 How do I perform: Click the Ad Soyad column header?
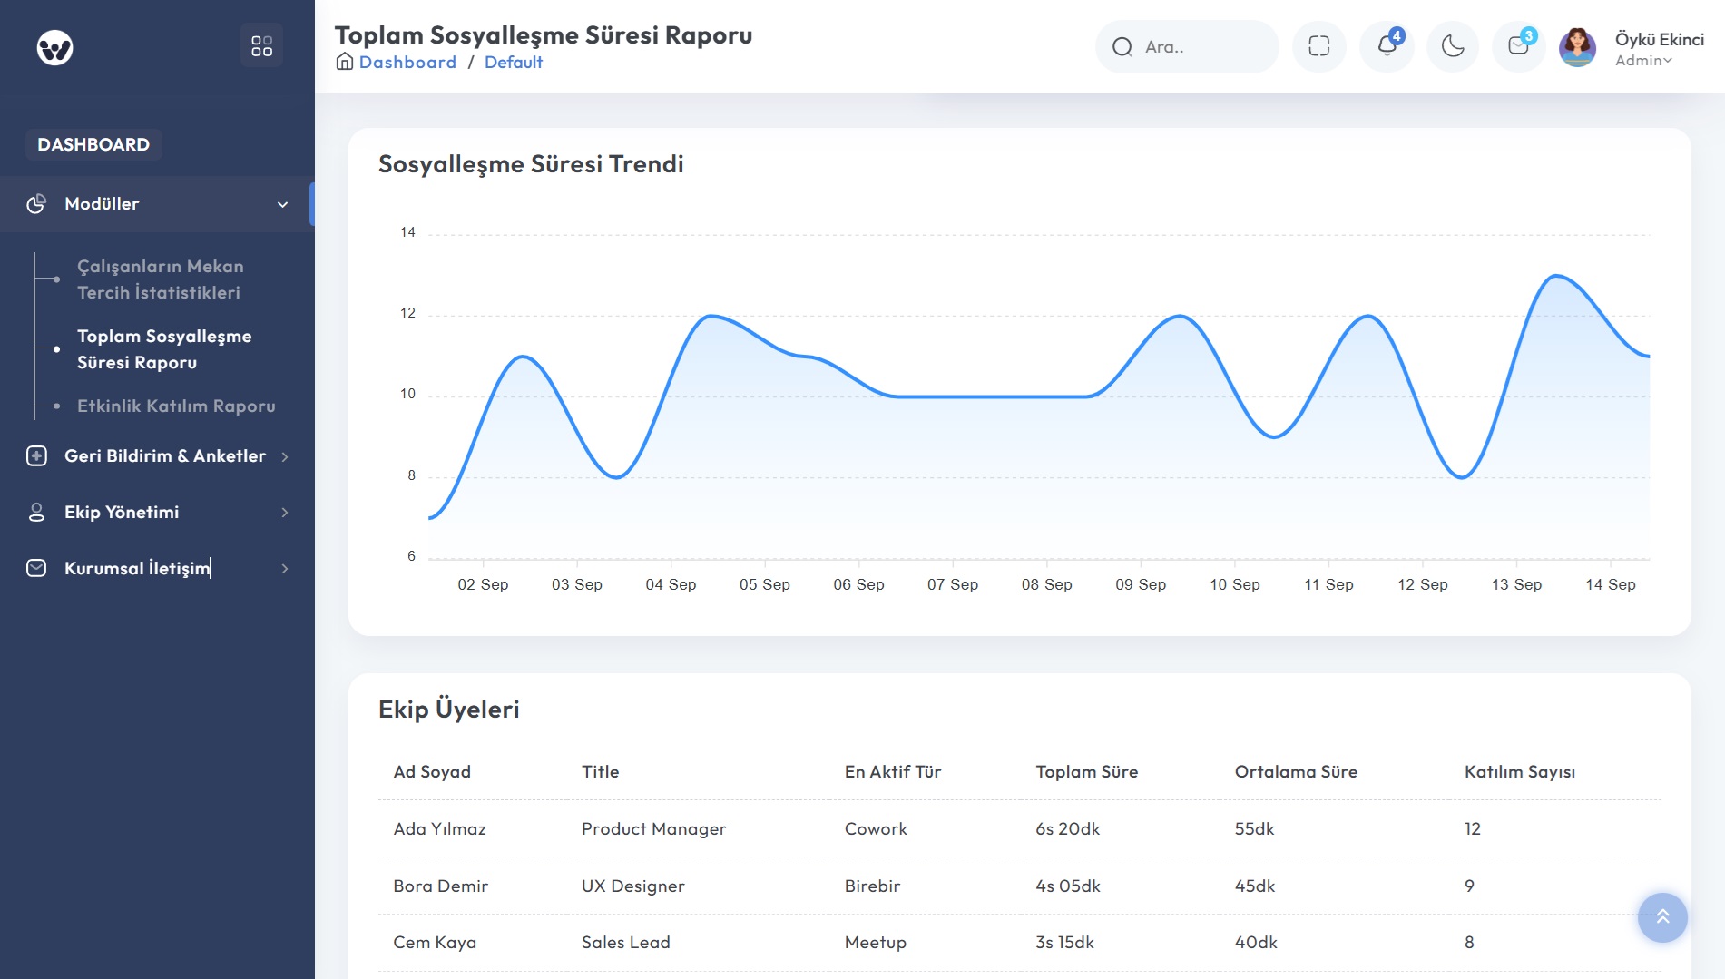(432, 772)
